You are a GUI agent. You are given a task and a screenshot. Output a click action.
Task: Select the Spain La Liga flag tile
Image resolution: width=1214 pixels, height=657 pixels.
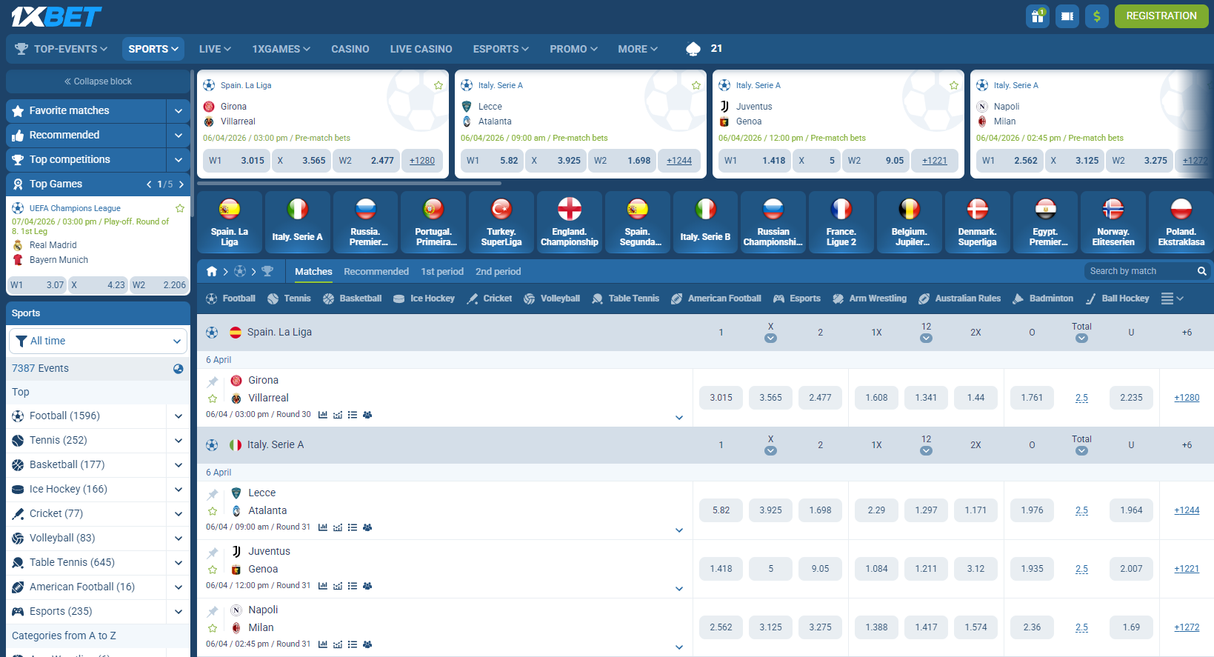230,222
